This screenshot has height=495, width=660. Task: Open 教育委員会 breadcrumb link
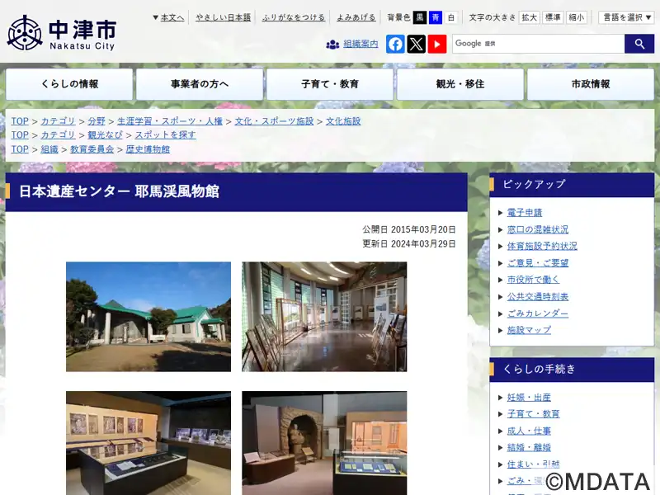click(92, 149)
